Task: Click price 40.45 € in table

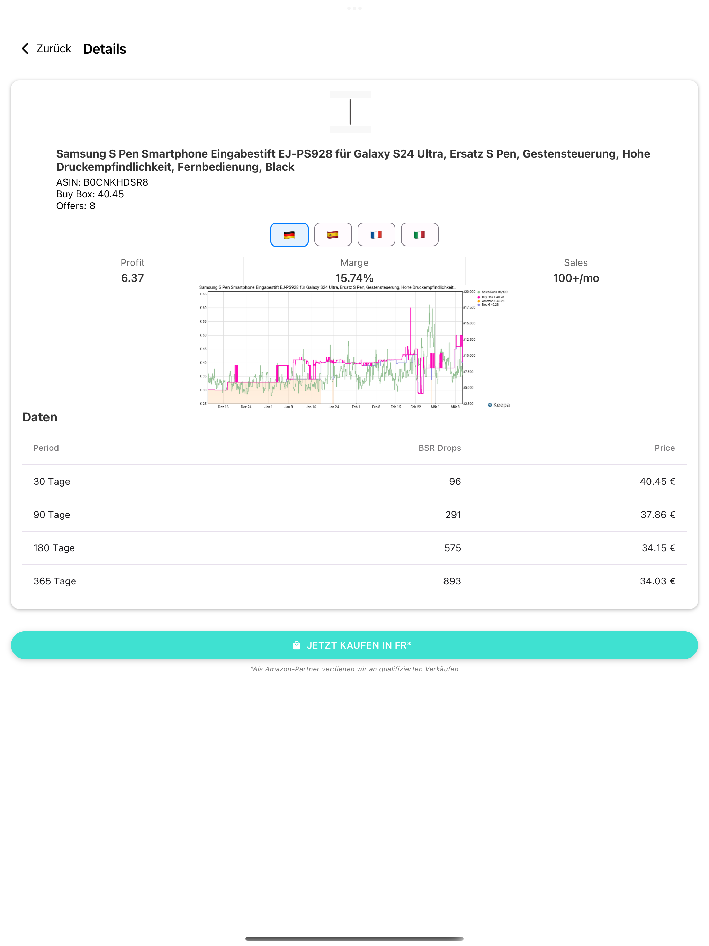Action: coord(658,482)
